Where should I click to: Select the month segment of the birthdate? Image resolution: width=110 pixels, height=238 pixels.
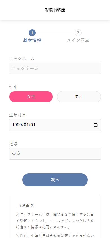pyautogui.click(x=26, y=125)
